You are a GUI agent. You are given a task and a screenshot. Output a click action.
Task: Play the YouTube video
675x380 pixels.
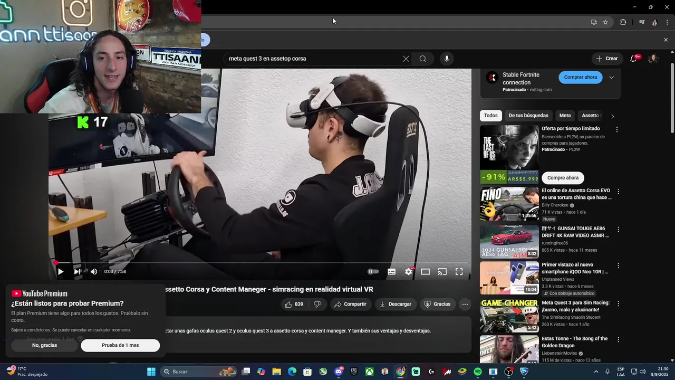[61, 272]
